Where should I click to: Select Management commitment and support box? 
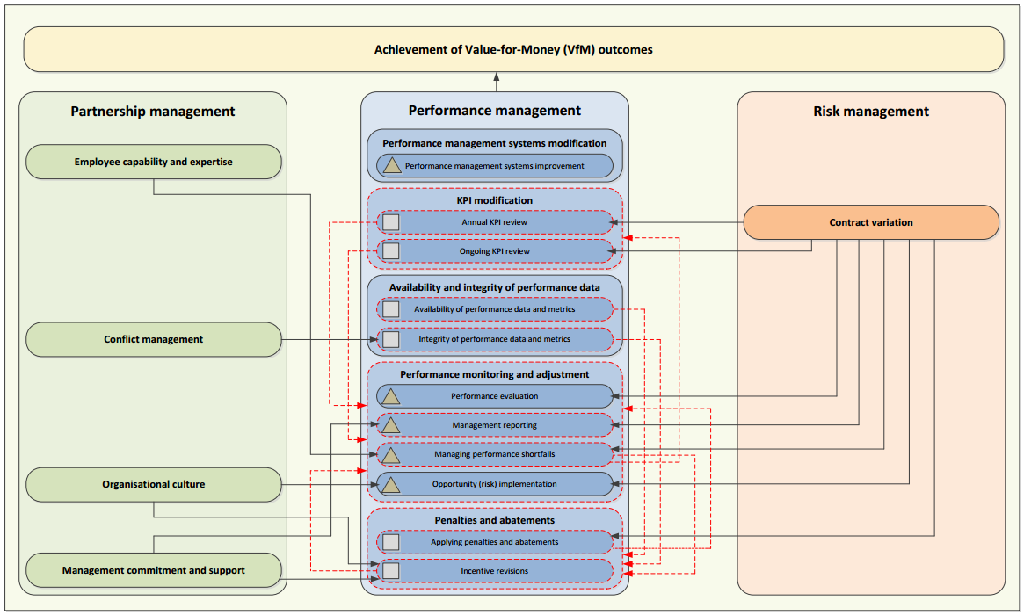point(154,570)
